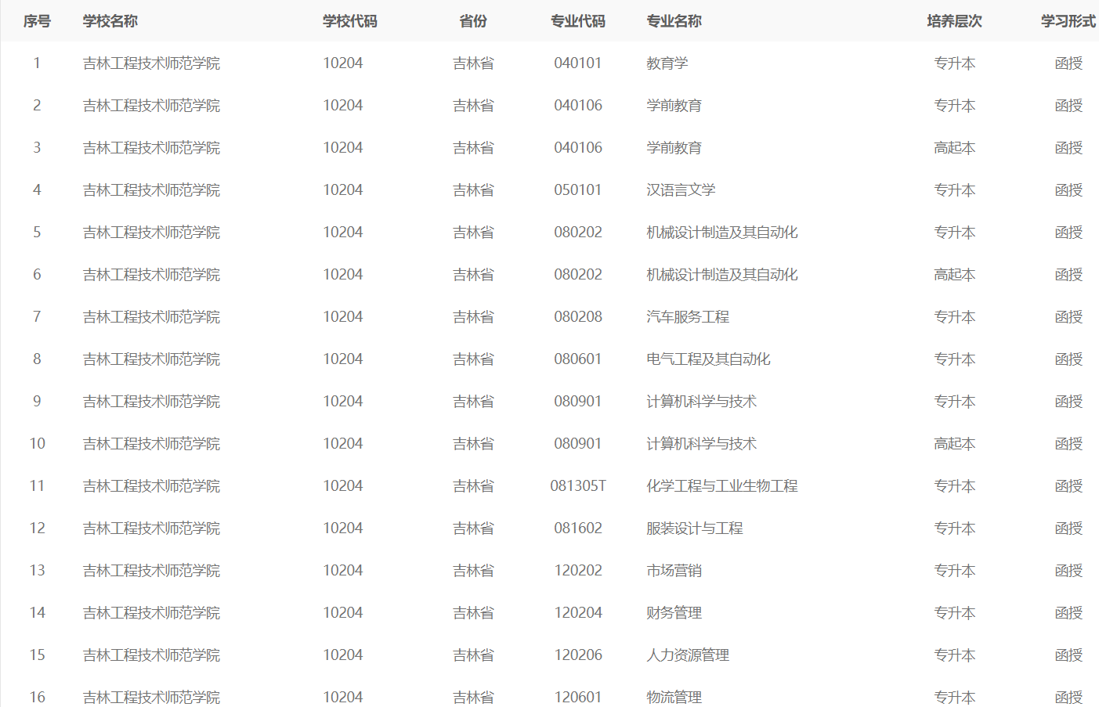Select 机械设计制造及其自动化 in row 5
This screenshot has width=1099, height=707.
[722, 233]
